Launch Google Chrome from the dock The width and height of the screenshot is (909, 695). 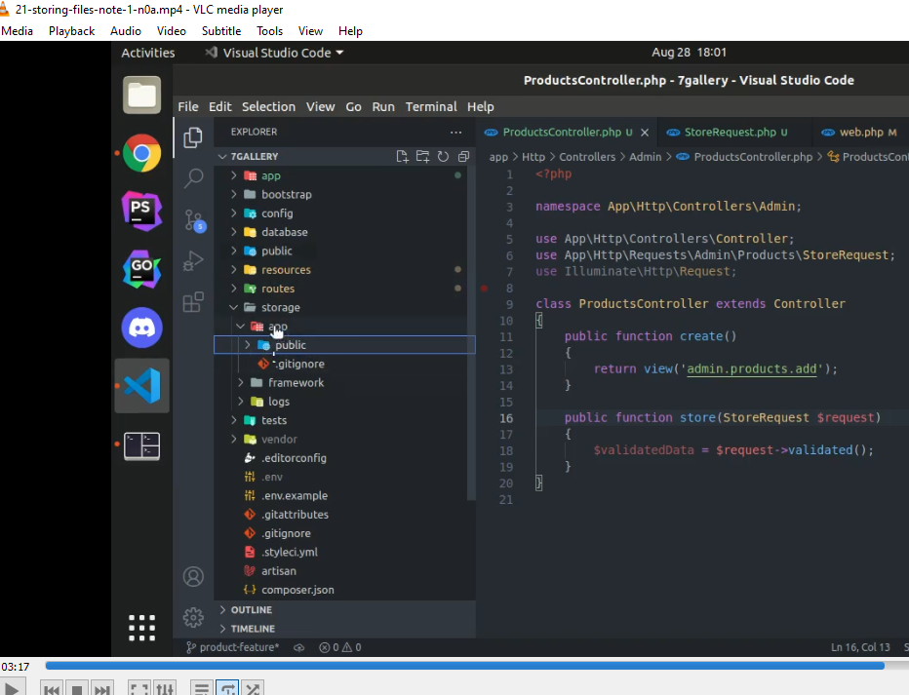click(142, 153)
